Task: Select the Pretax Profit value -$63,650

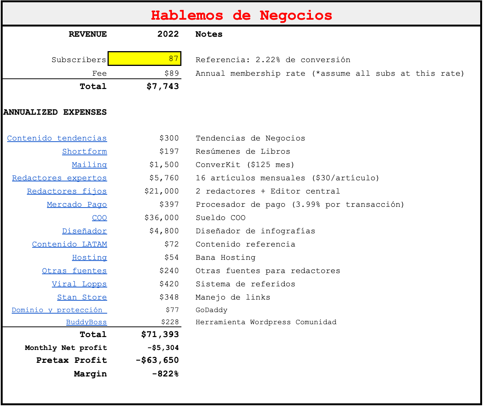Action: coord(157,360)
